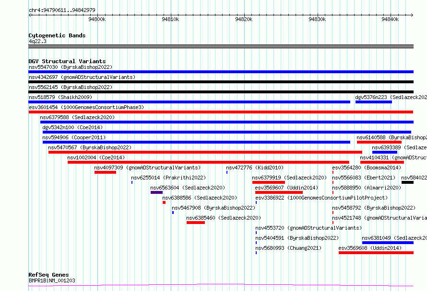Click nsv5458792 (ByrskaBishop2022) label
The width and height of the screenshot is (427, 291).
coord(374,208)
